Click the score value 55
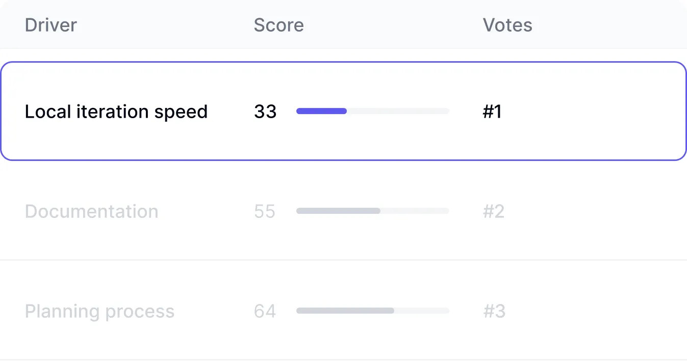 pos(265,211)
